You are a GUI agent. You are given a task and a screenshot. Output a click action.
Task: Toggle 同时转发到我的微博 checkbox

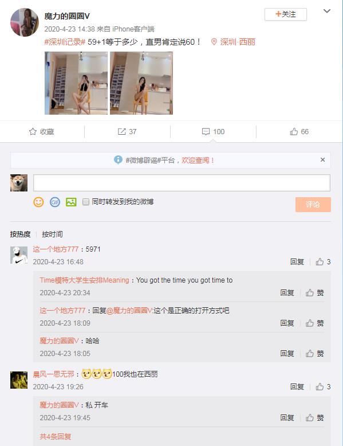(86, 202)
